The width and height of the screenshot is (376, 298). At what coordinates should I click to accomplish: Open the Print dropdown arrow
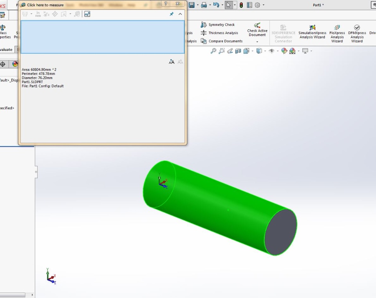pos(210,5)
